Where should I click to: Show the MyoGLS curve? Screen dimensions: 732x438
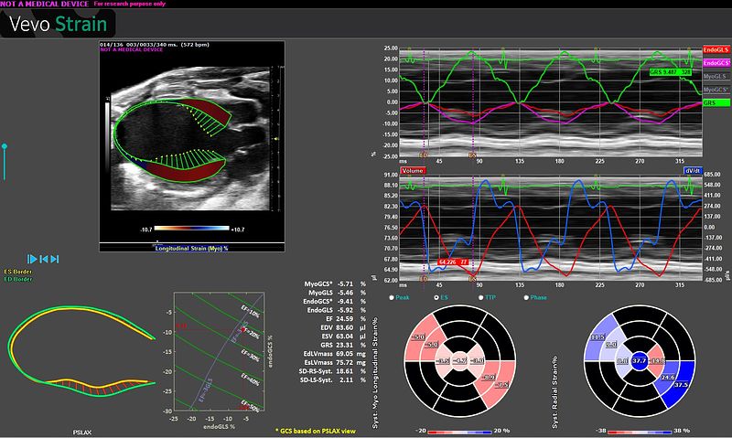coord(716,76)
